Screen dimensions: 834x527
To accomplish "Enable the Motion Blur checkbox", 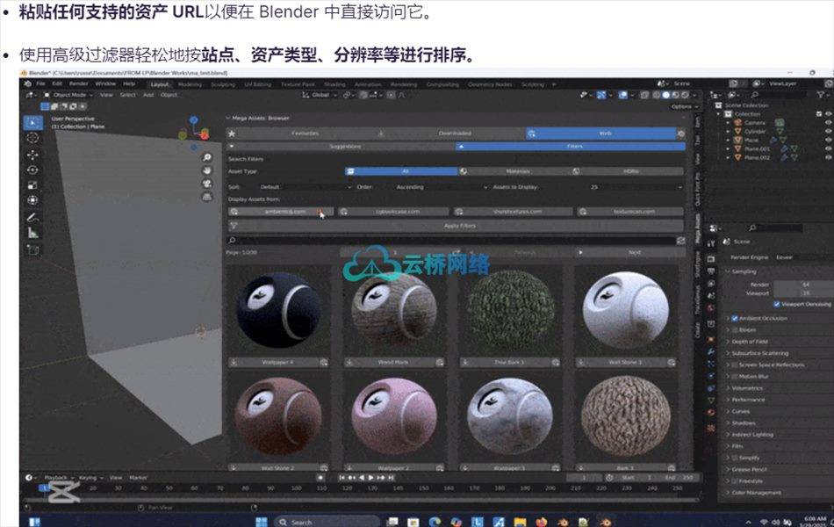I will (735, 377).
